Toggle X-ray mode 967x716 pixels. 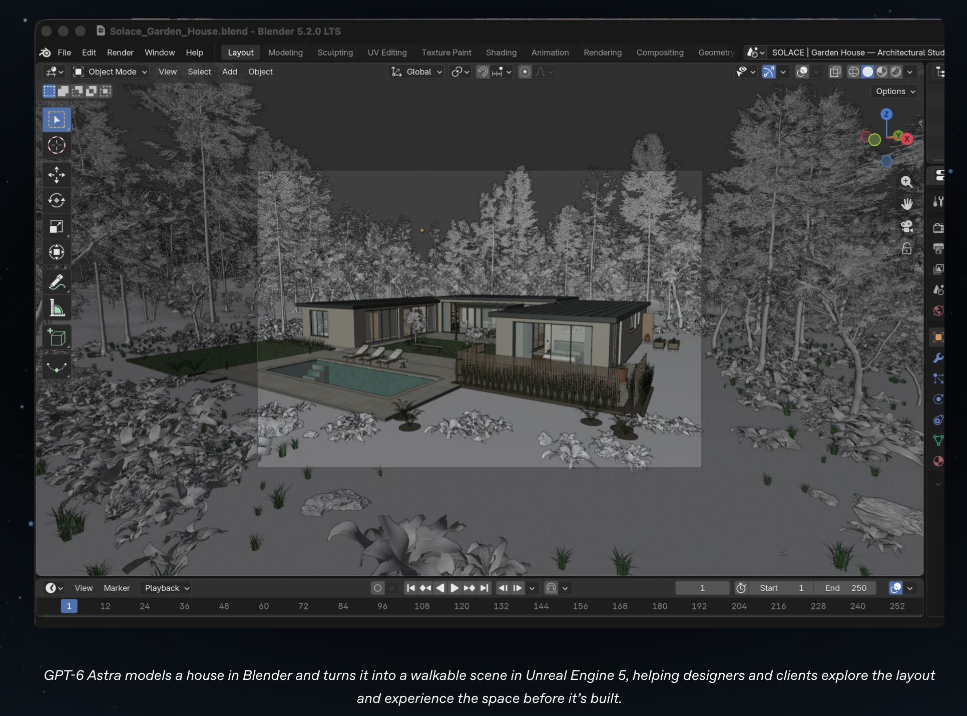click(x=835, y=72)
